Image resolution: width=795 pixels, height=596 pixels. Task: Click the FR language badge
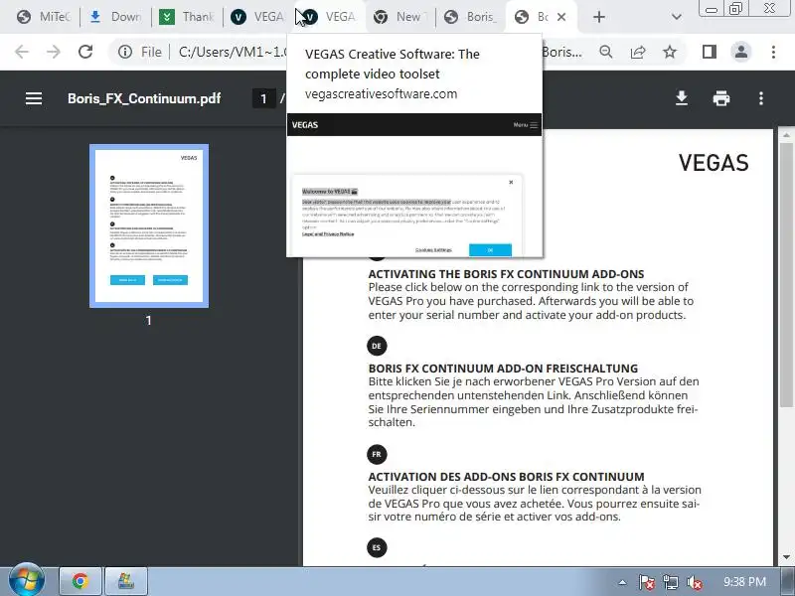coord(377,454)
